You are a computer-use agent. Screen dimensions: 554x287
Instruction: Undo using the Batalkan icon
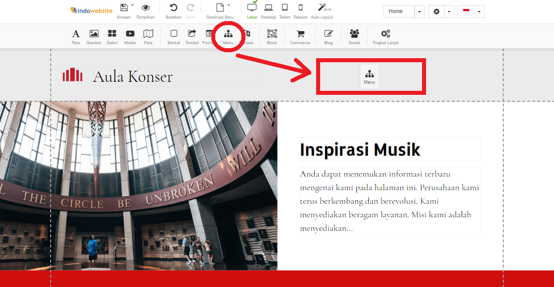(x=174, y=8)
